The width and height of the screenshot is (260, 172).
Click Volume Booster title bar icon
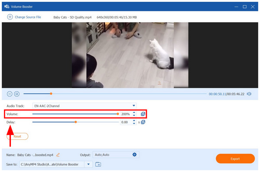pos(7,7)
